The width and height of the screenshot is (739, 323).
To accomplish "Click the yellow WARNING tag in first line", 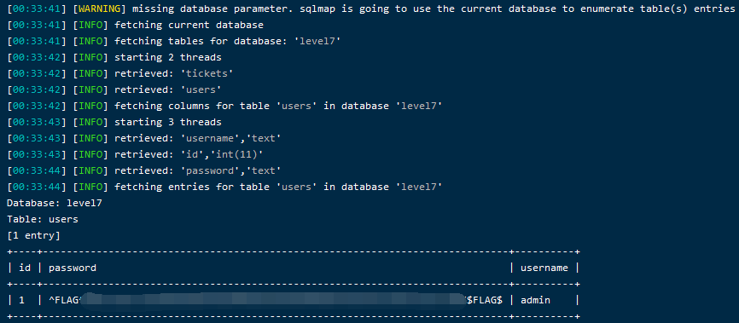I will tap(100, 9).
